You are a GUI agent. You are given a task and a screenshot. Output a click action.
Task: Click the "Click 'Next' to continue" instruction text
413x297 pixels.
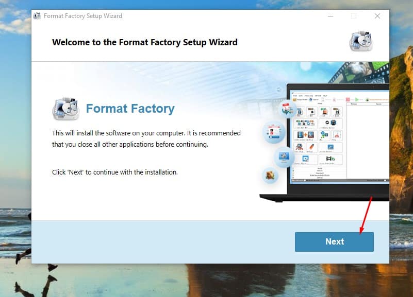pyautogui.click(x=114, y=172)
